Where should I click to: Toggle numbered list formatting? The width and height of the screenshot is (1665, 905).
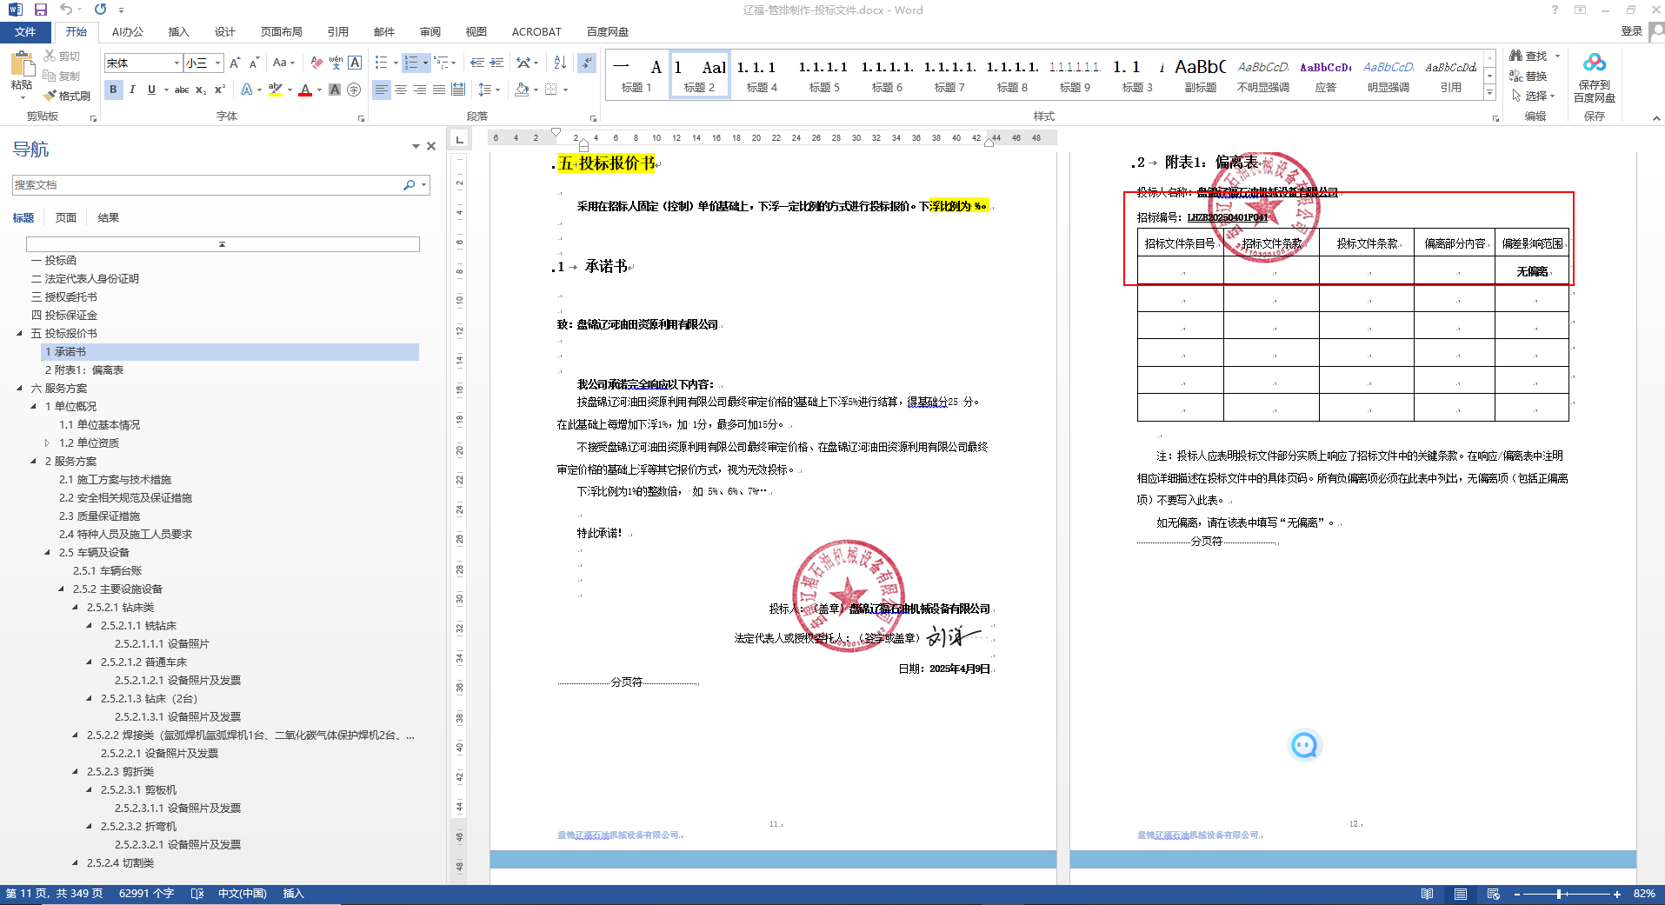click(x=411, y=63)
